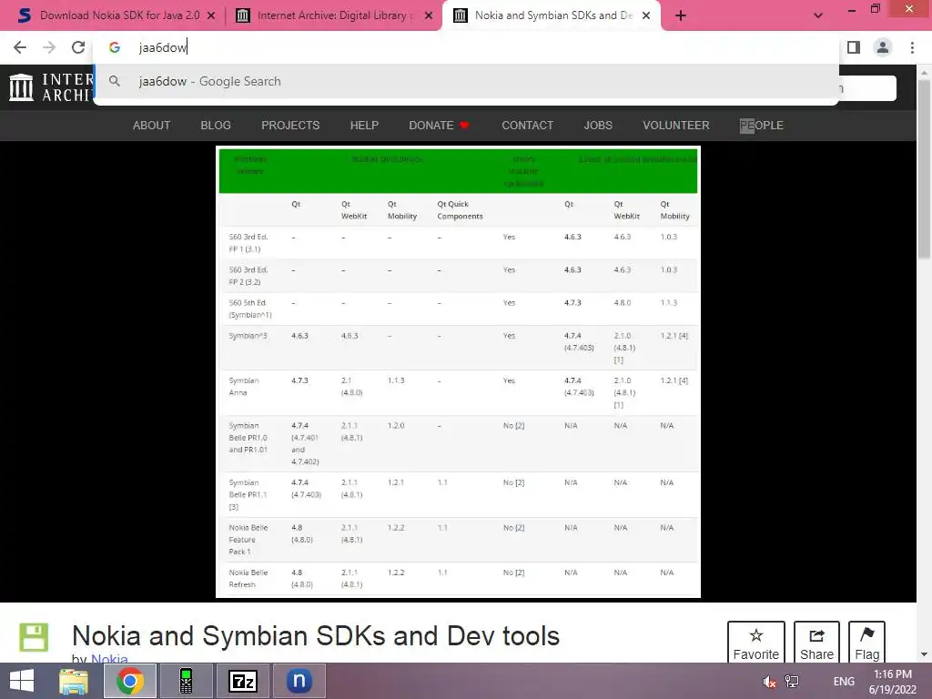
Task: Close the Internet Archive Digital Library tab
Action: [429, 15]
